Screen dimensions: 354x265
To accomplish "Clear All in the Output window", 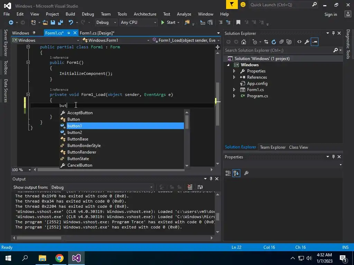I will point(190,187).
